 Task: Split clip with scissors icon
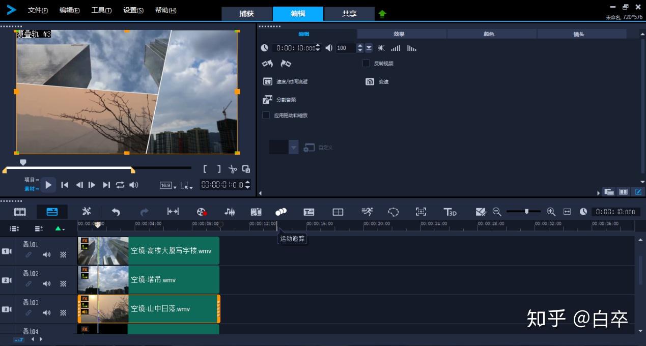(x=233, y=169)
